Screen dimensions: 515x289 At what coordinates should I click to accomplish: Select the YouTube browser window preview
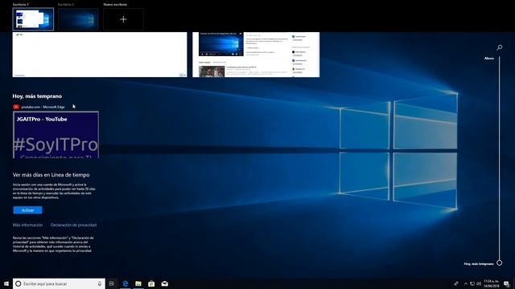(x=256, y=55)
